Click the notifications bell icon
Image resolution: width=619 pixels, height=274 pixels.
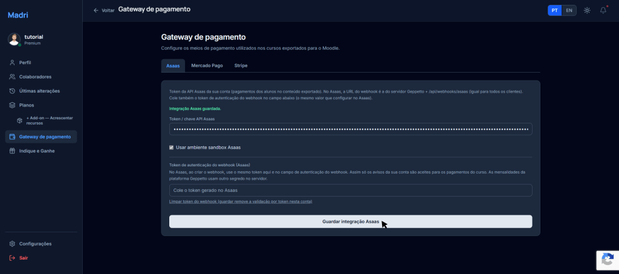coord(603,10)
